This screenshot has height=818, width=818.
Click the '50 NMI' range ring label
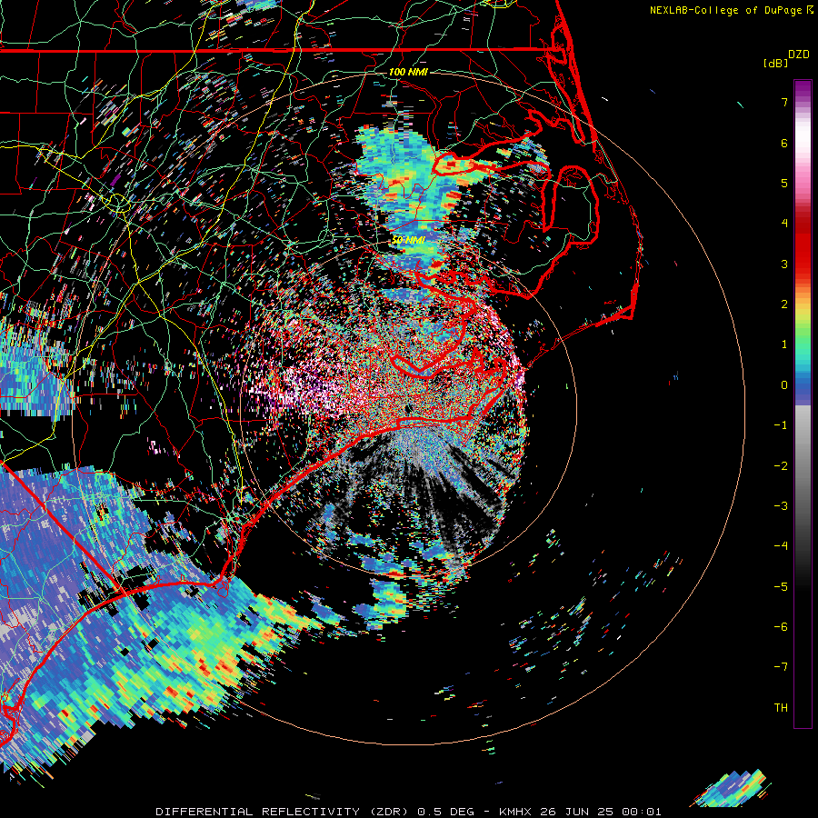[x=409, y=240]
